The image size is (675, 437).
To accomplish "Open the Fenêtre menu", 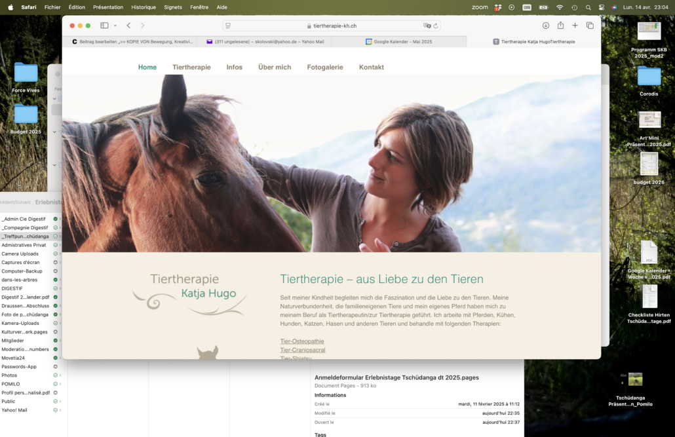I will click(199, 7).
